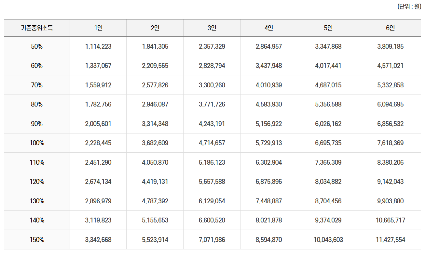Image resolution: width=426 pixels, height=253 pixels.
Task: Click the cell value 5,156,922
Action: 269,124
